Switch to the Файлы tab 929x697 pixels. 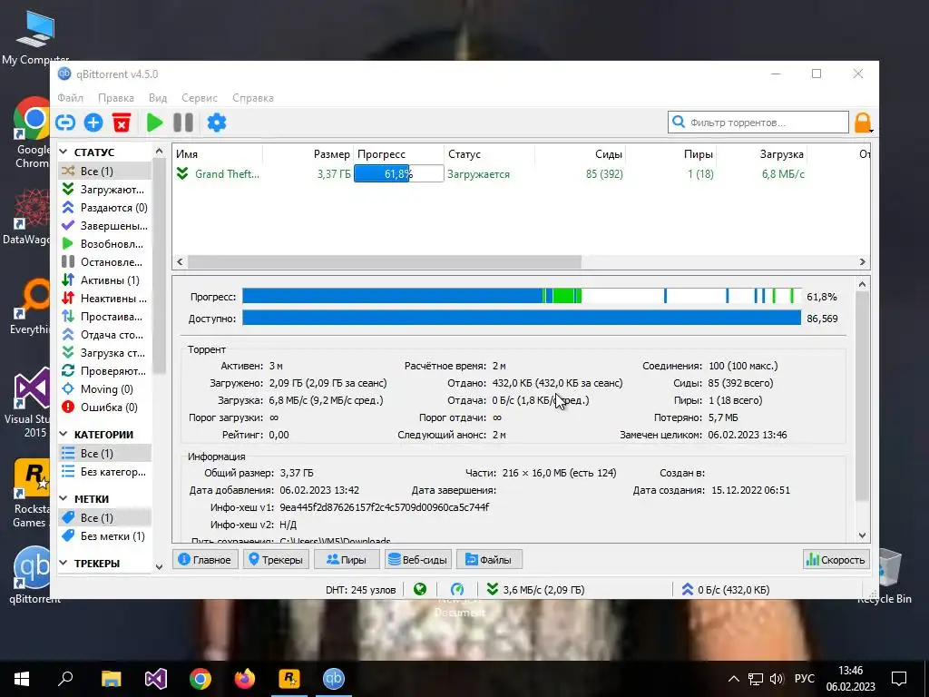pyautogui.click(x=489, y=559)
